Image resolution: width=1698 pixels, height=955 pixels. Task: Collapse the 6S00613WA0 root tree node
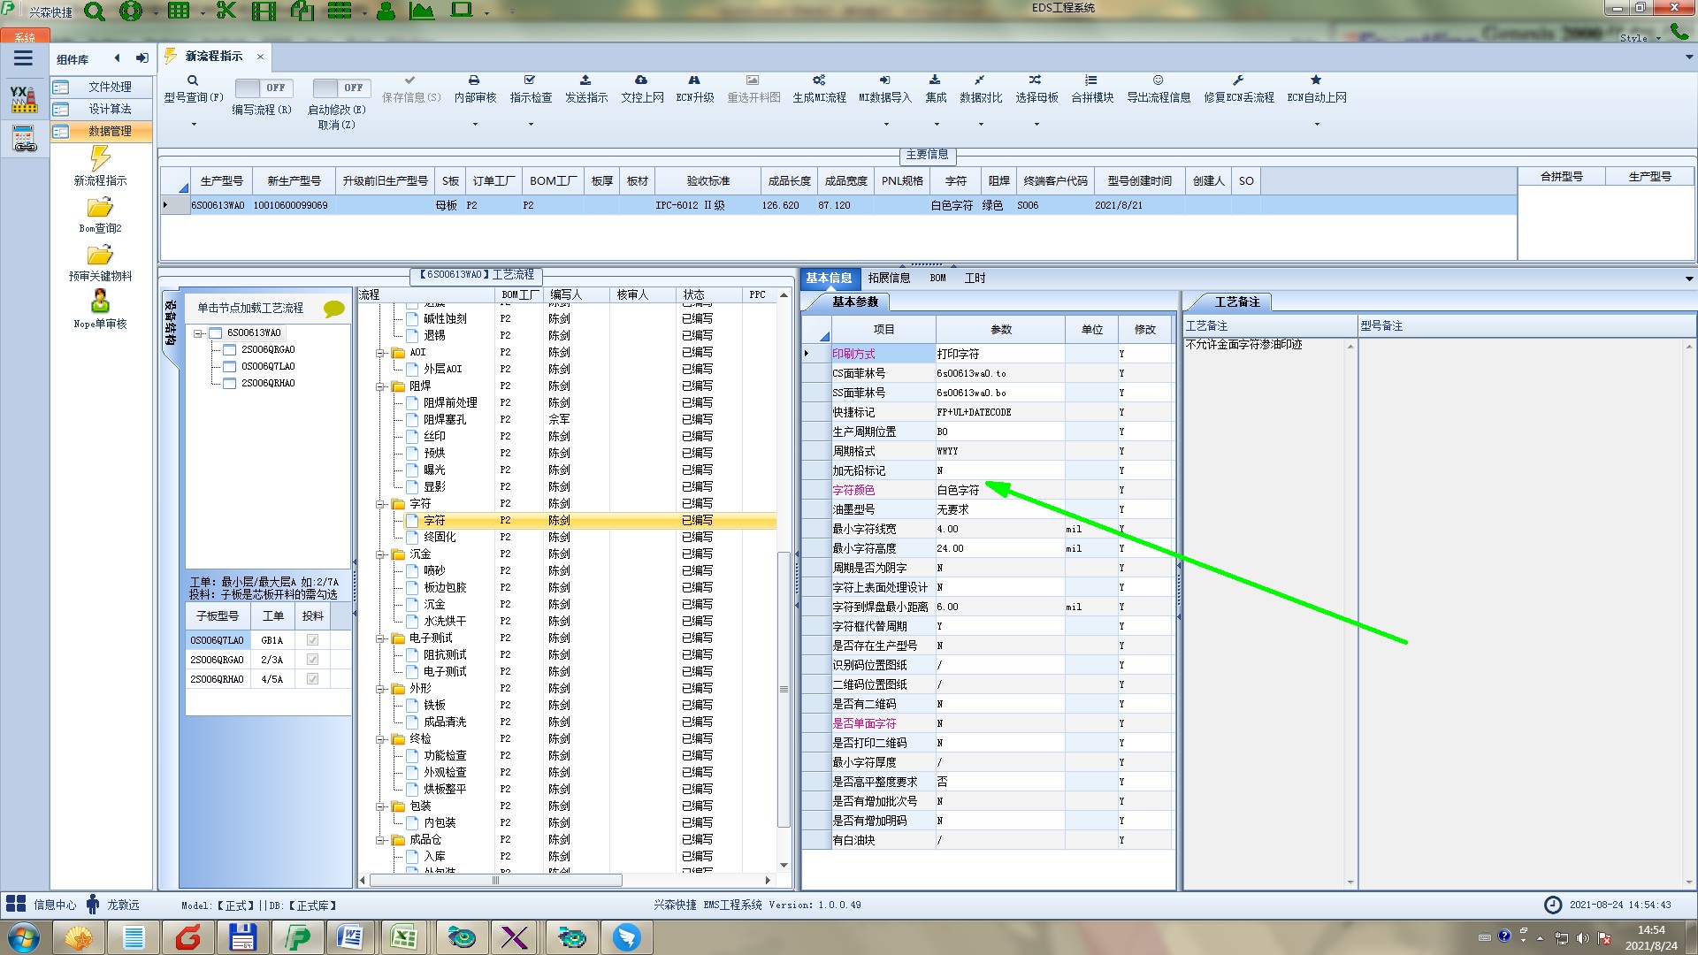click(x=198, y=333)
